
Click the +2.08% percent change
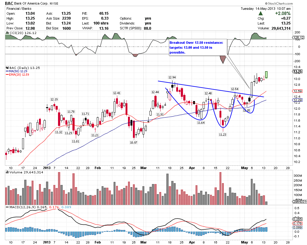coord(283,13)
